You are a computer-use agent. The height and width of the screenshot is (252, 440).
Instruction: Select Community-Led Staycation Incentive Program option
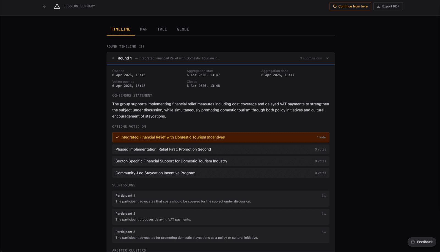(x=221, y=173)
